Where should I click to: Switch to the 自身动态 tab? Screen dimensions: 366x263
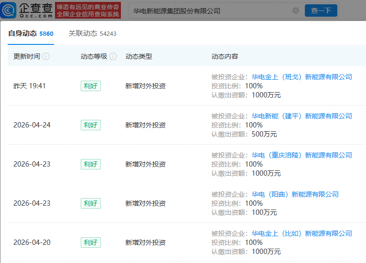tap(31, 33)
